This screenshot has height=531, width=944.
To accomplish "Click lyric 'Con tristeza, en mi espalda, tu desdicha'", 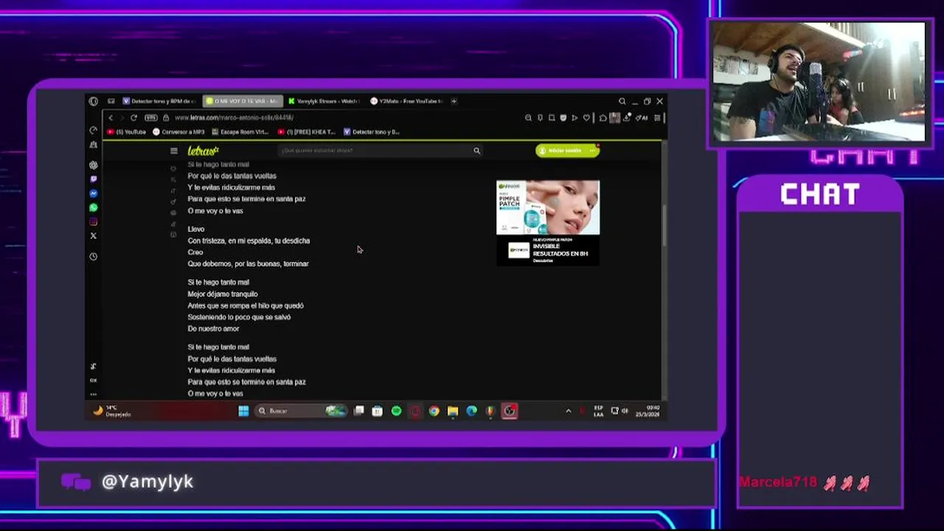I will (x=249, y=241).
